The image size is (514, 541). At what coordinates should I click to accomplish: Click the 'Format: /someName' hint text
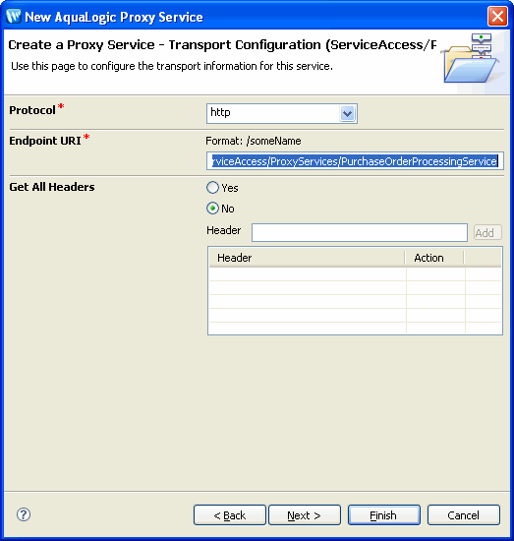click(254, 141)
